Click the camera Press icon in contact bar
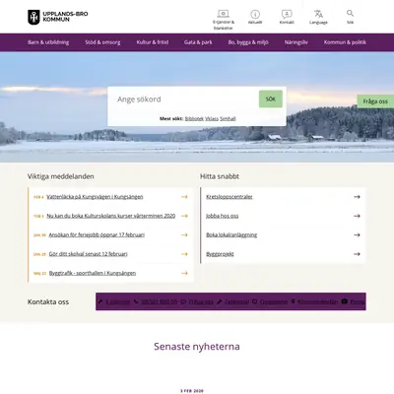The image size is (394, 394). pos(344,301)
